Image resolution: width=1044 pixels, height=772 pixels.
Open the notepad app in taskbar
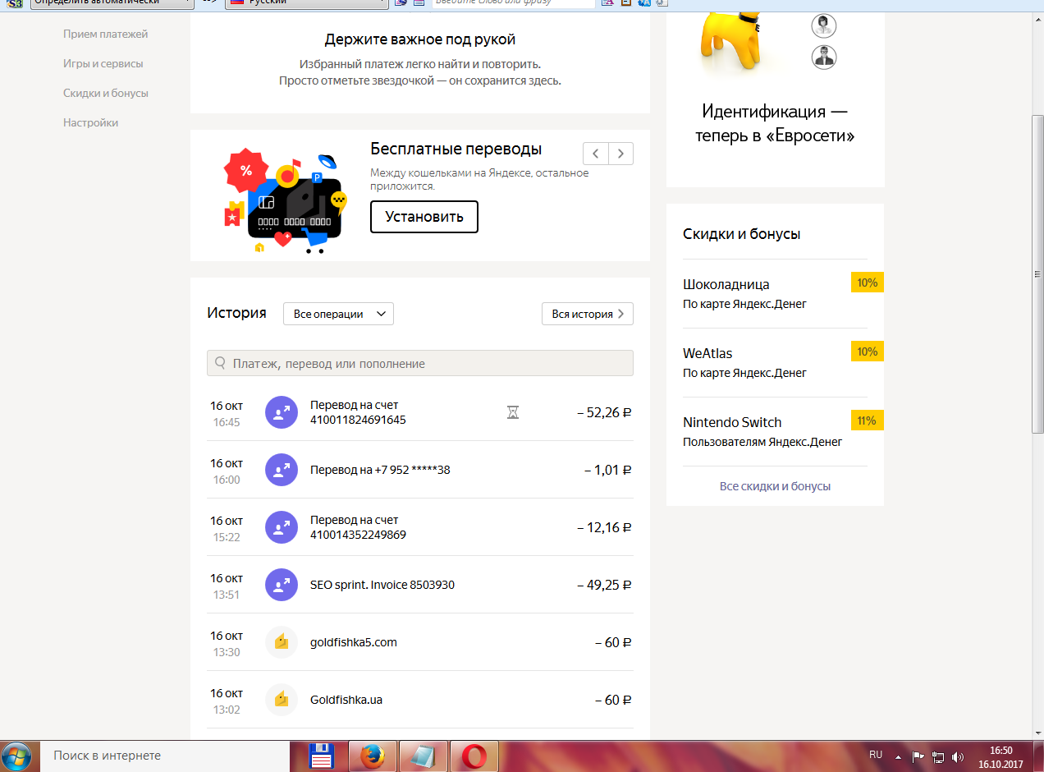(423, 756)
